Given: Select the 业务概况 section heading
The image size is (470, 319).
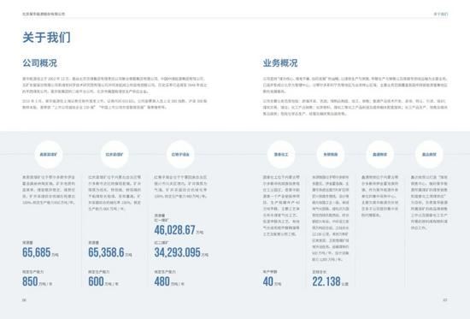Looking at the screenshot, I should point(280,63).
